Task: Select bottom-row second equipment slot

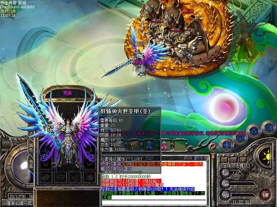Action: [x=60, y=177]
